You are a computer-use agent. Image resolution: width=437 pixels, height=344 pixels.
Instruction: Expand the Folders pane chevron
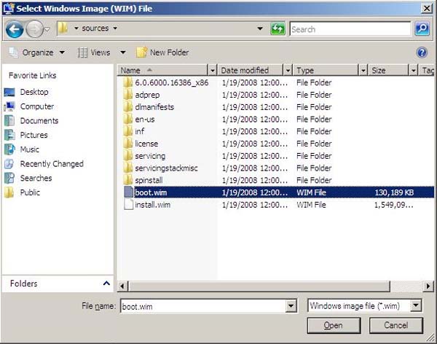106,284
